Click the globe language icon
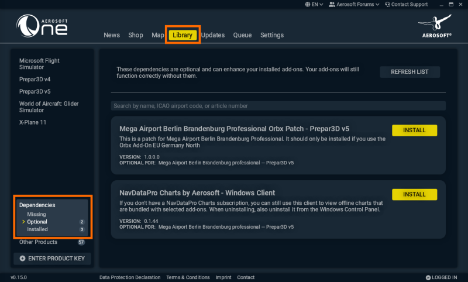Image resolution: width=468 pixels, height=282 pixels. [308, 5]
